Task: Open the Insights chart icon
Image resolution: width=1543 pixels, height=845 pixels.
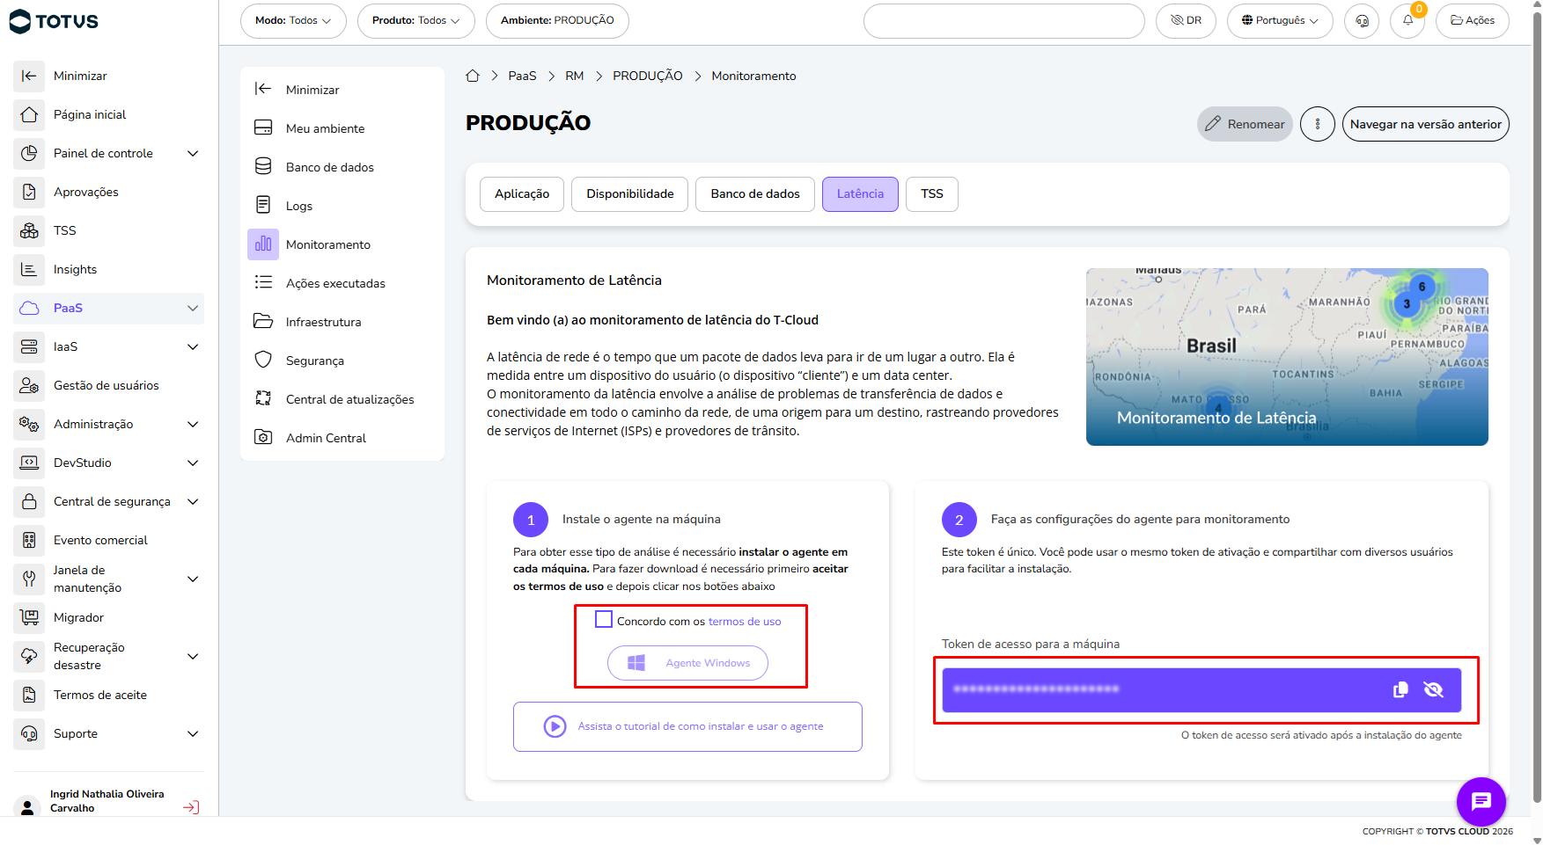Action: pos(29,269)
